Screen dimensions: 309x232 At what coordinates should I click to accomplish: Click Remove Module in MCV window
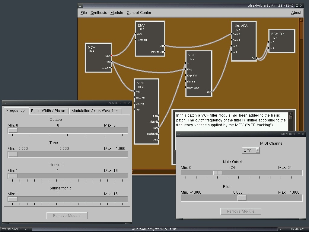click(x=241, y=211)
